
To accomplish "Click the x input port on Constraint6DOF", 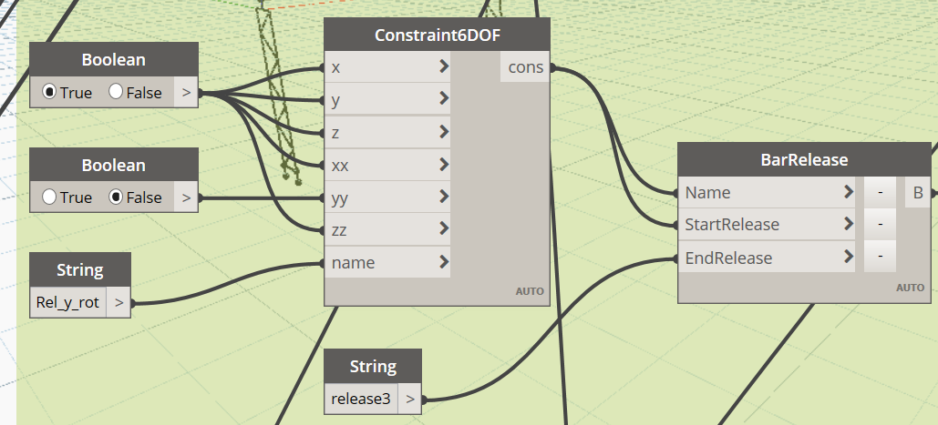I will (387, 66).
